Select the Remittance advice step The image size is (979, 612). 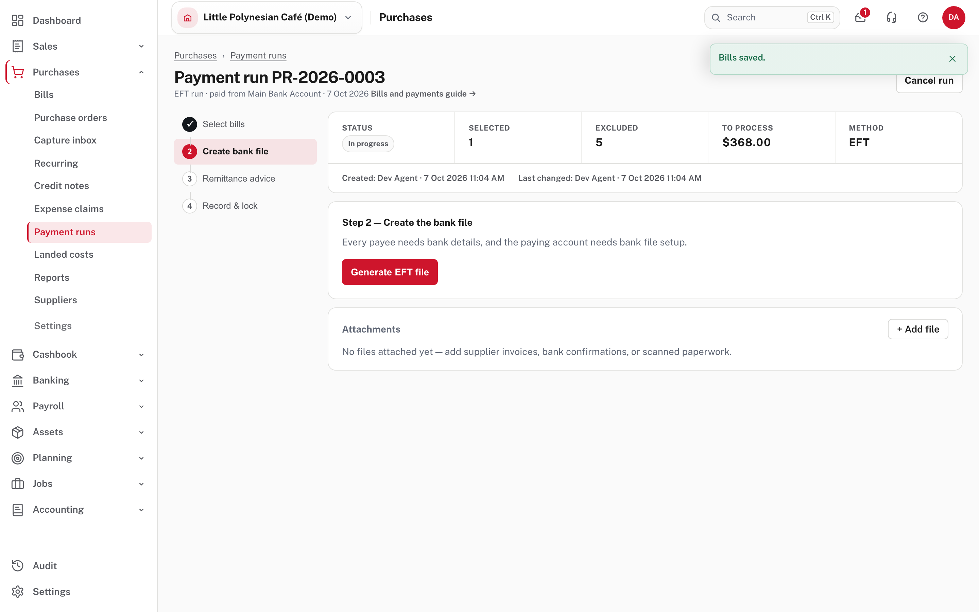[245, 178]
